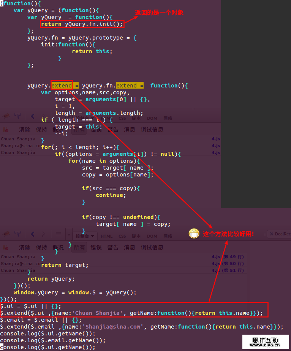Click the forward arrow in lower Firebug toolbar
291x351 pixels.
43,234
